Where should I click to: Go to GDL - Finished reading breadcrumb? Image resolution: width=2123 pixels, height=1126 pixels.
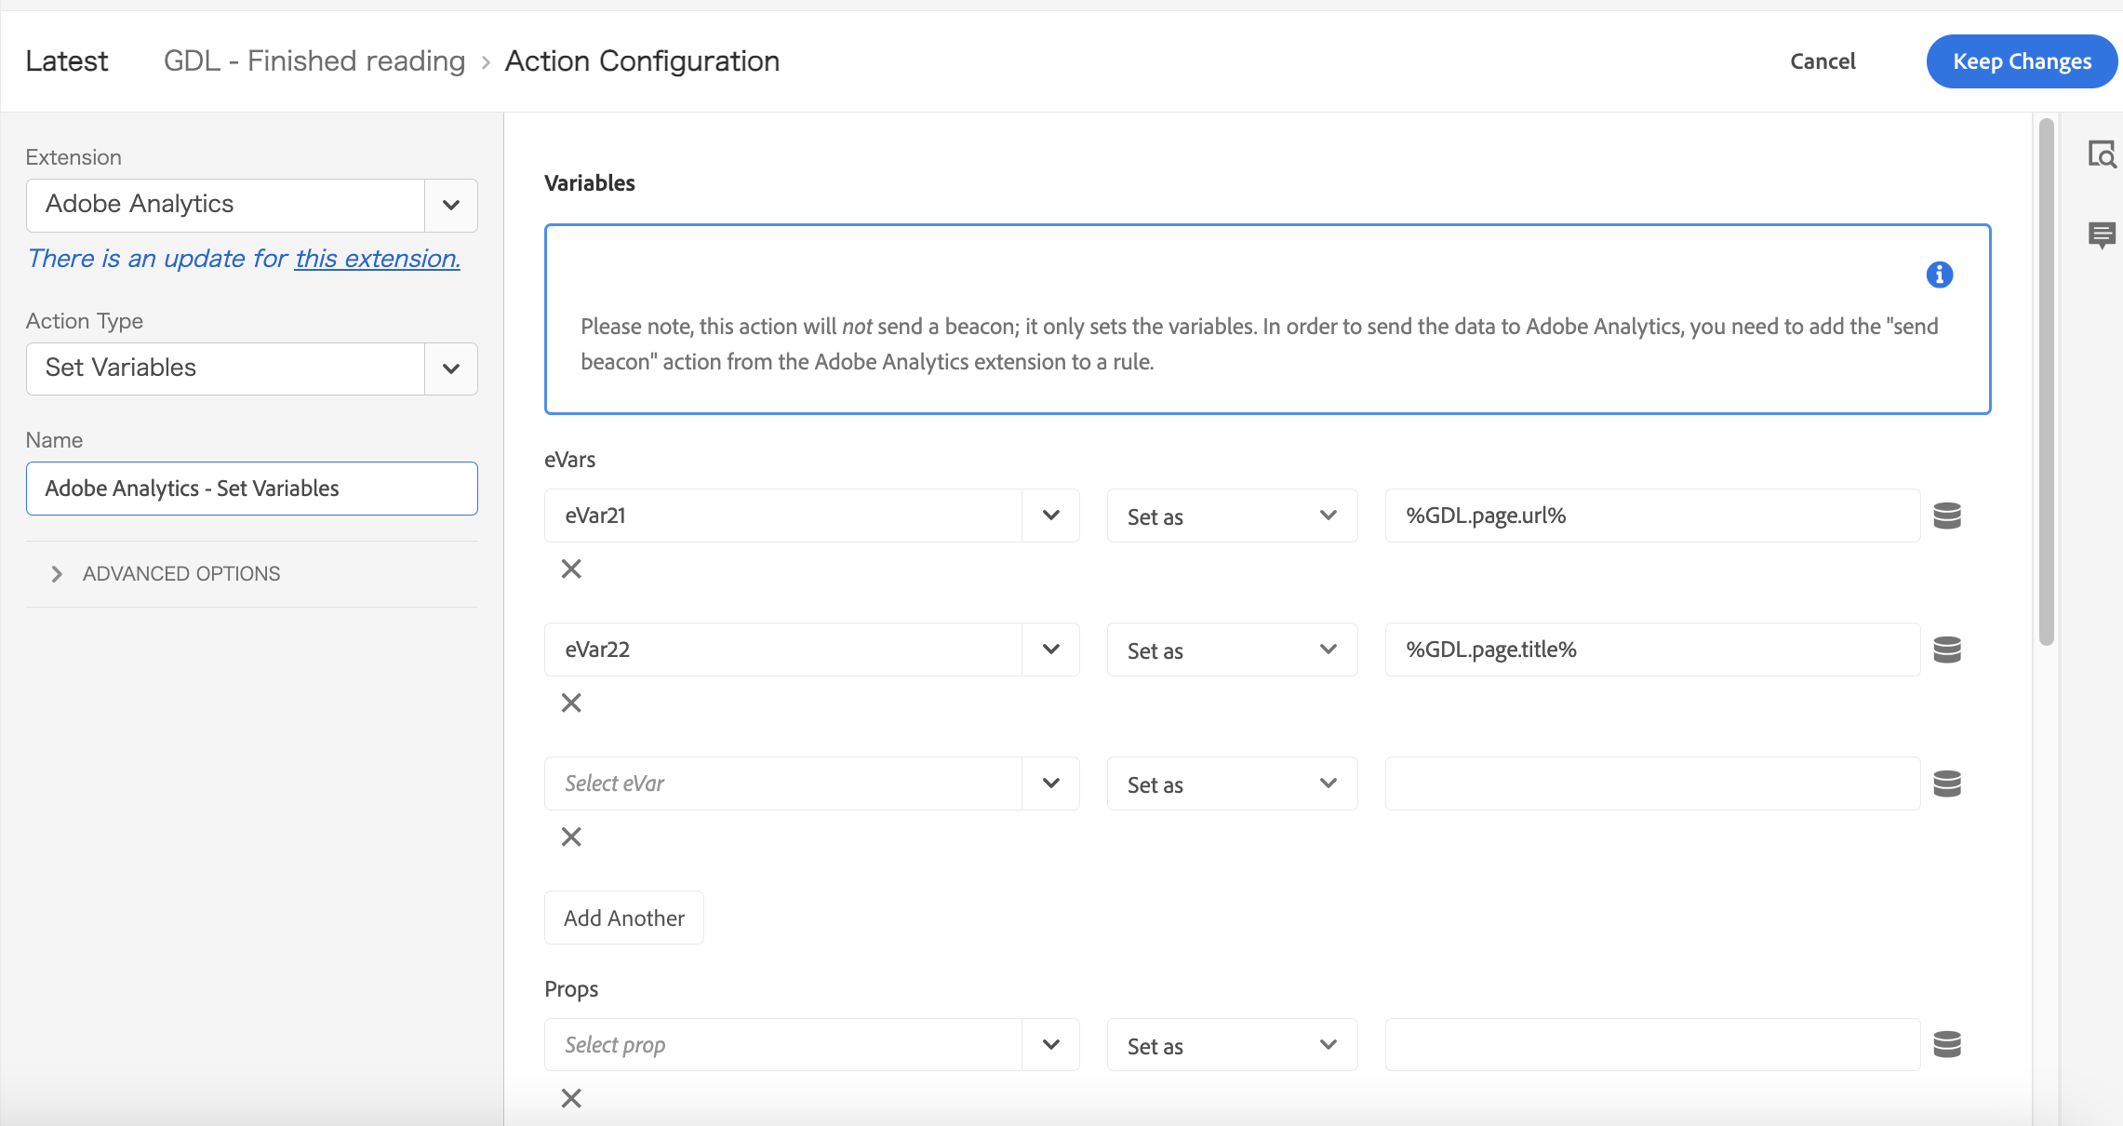click(314, 61)
